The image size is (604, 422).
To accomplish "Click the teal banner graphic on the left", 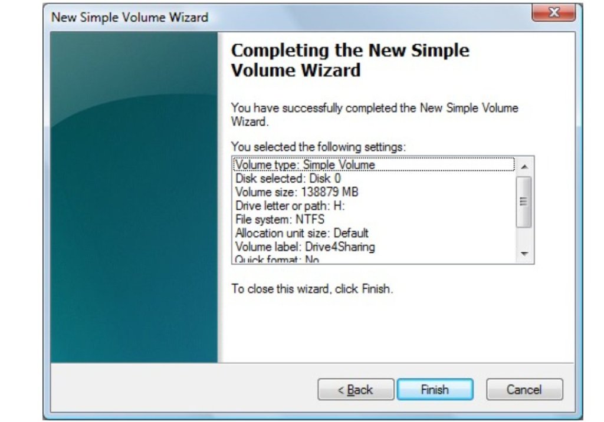I will [x=134, y=197].
